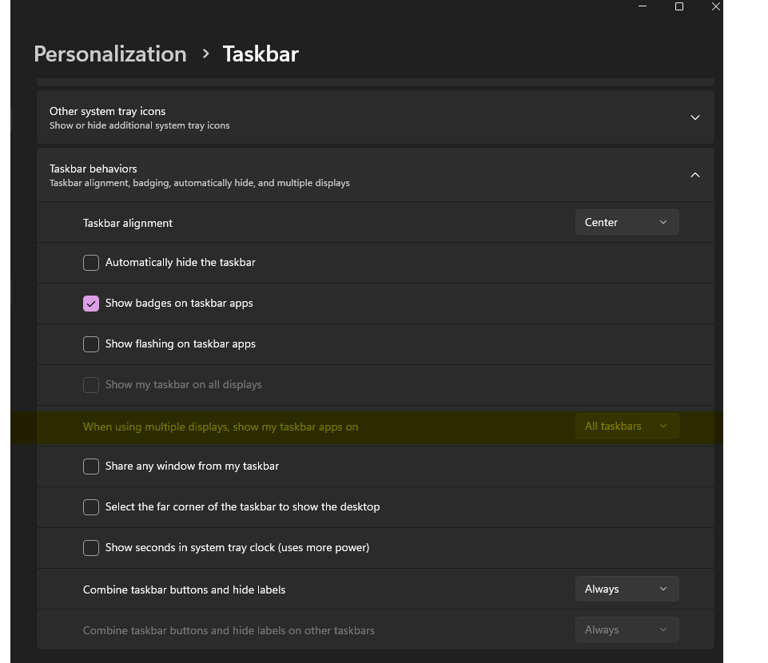The height and width of the screenshot is (663, 768).
Task: Check "Share any window from my taskbar"
Action: [x=90, y=466]
